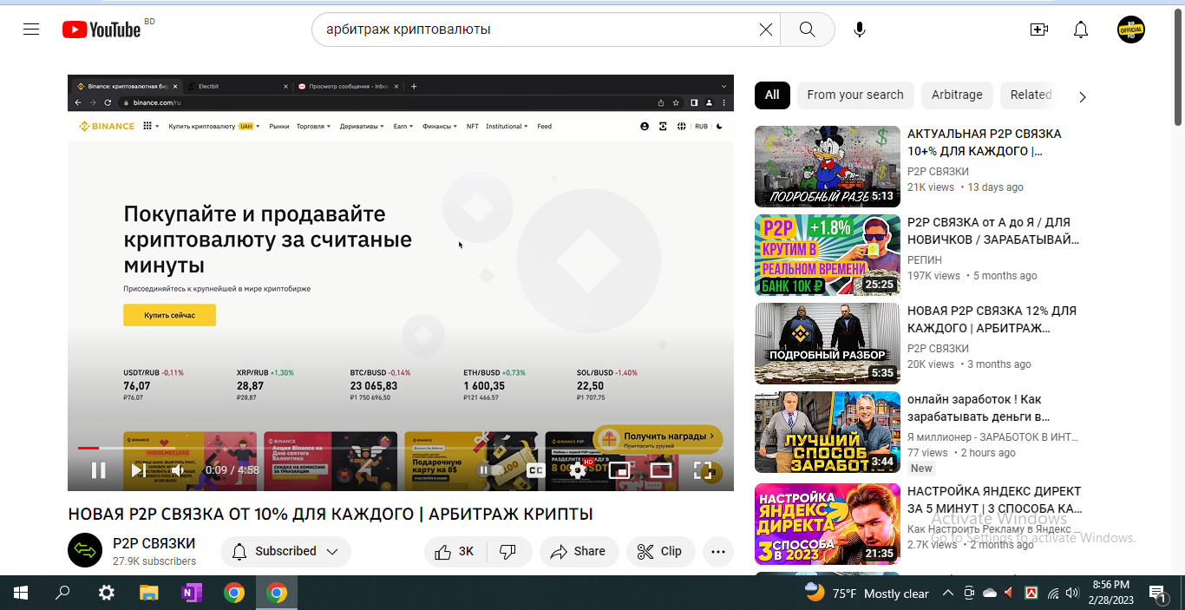Switch to miniplayer
The width and height of the screenshot is (1185, 610).
tap(619, 470)
